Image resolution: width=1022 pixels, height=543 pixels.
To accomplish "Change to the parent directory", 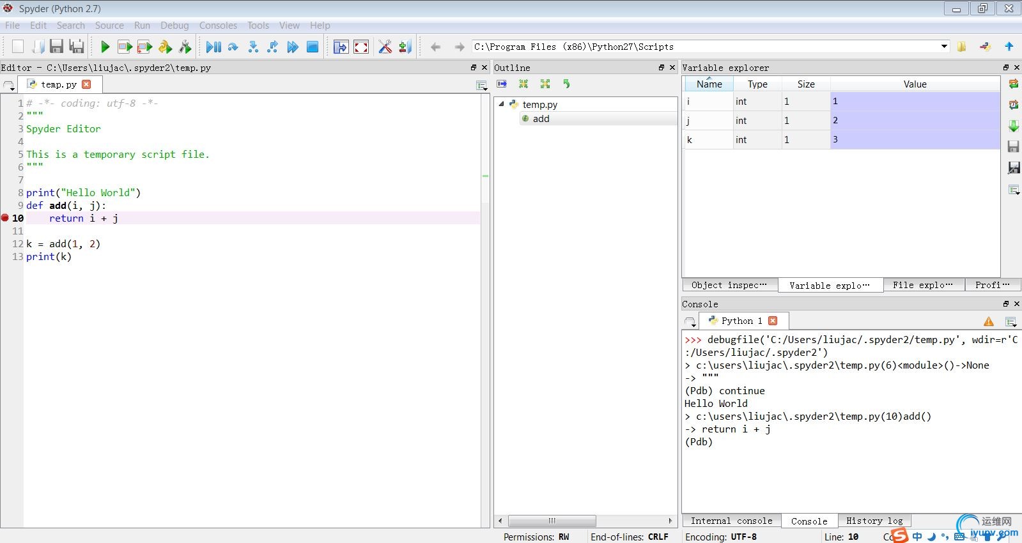I will (x=1009, y=47).
